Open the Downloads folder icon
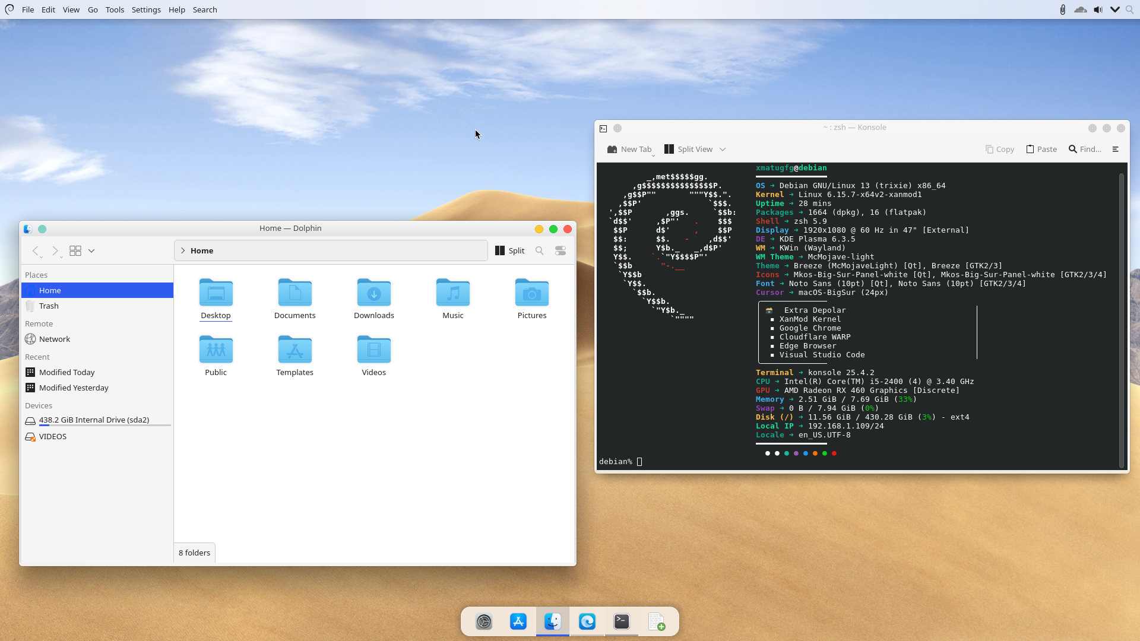Viewport: 1140px width, 641px height. (373, 292)
